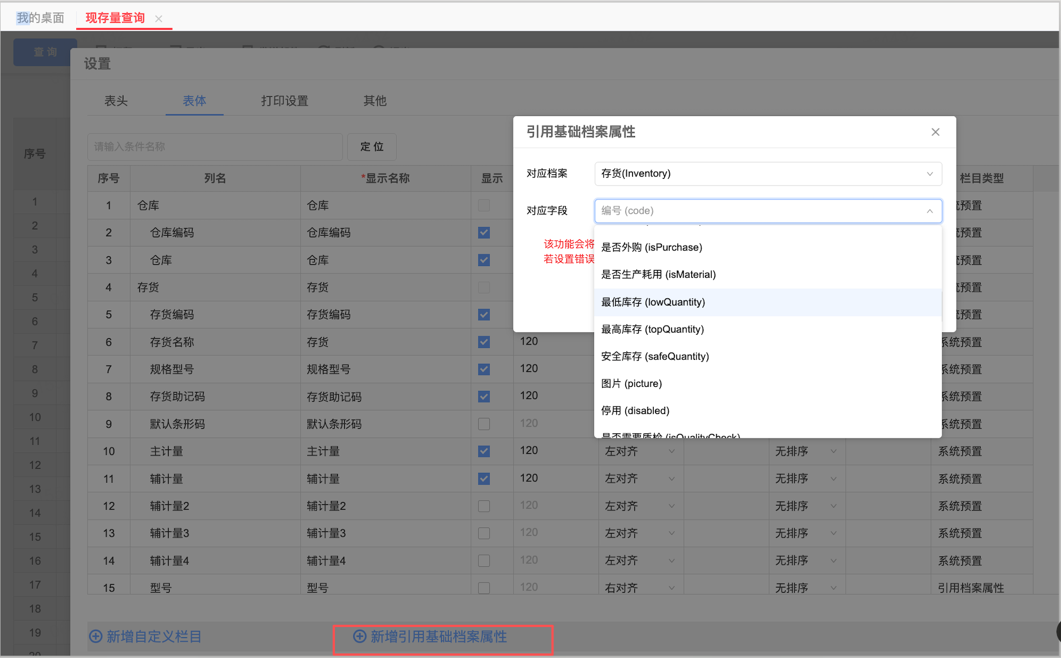1061x658 pixels.
Task: Check 显示 for 型号 row
Action: click(x=484, y=588)
